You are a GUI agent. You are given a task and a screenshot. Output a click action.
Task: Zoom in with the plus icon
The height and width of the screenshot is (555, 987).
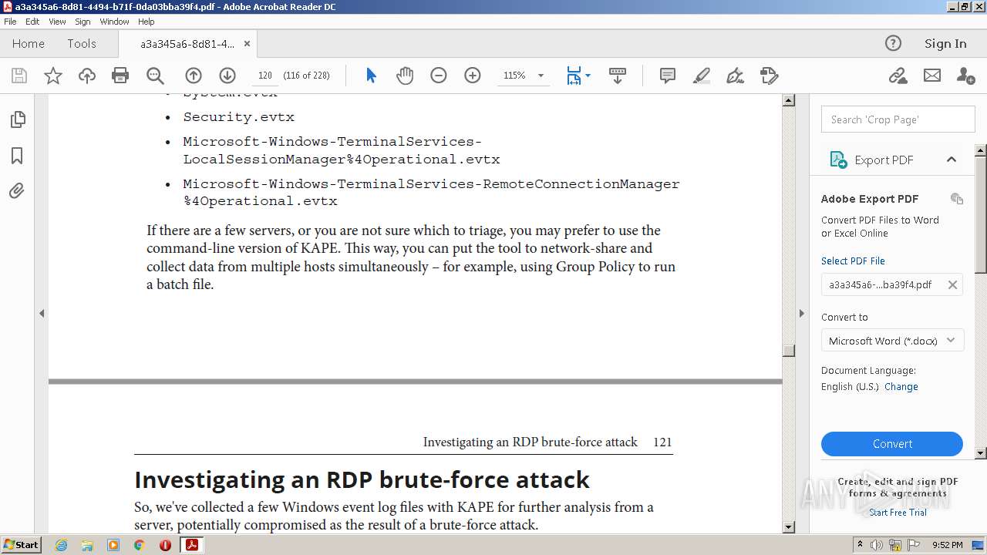point(473,76)
